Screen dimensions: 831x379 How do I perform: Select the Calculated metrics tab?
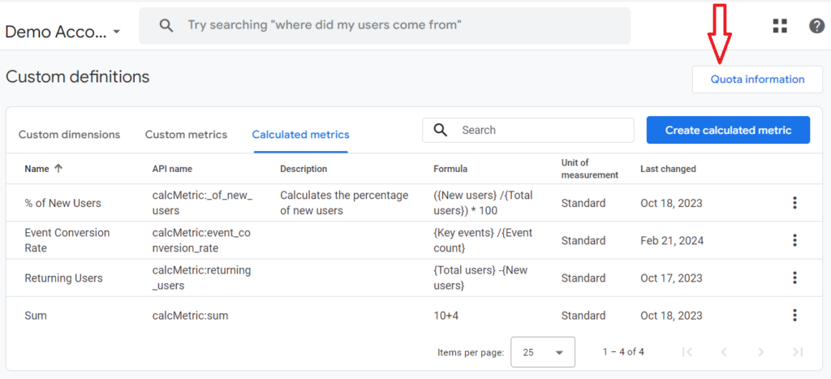(x=300, y=135)
